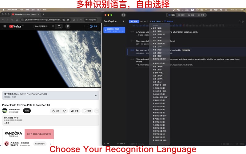Viewport: 246px width, 154px height.
Task: Switch to the 字幕 view mode tab
Action: click(201, 15)
